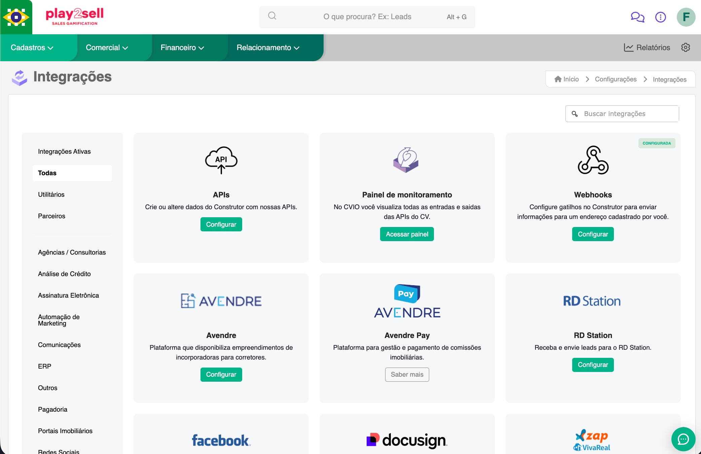701x454 pixels.
Task: Open Relatórios
Action: (x=647, y=47)
